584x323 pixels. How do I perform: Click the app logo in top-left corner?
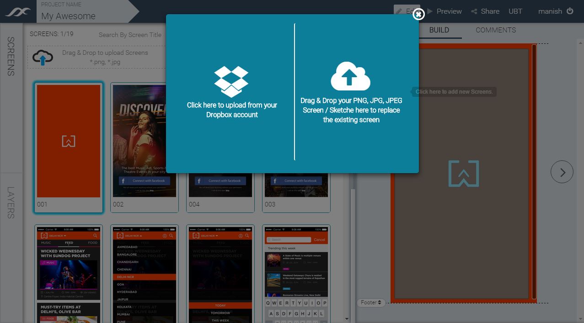(x=18, y=12)
